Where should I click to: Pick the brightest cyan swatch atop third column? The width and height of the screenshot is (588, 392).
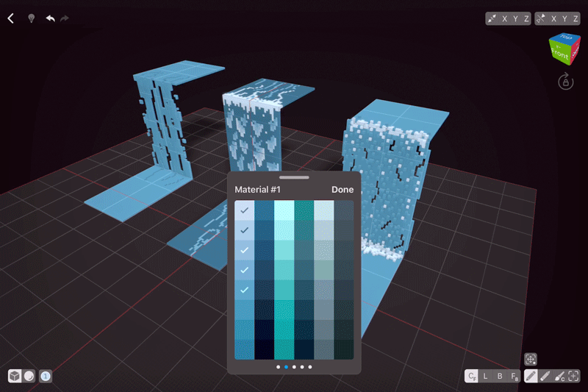[x=284, y=210]
